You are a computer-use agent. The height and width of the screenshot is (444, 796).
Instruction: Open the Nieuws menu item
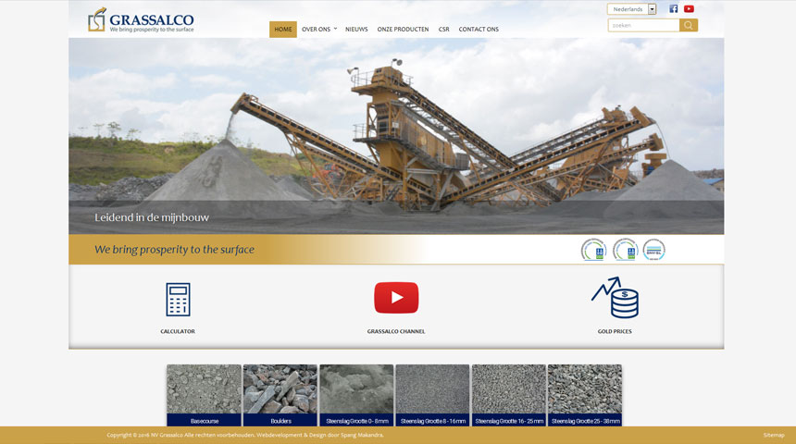point(356,29)
